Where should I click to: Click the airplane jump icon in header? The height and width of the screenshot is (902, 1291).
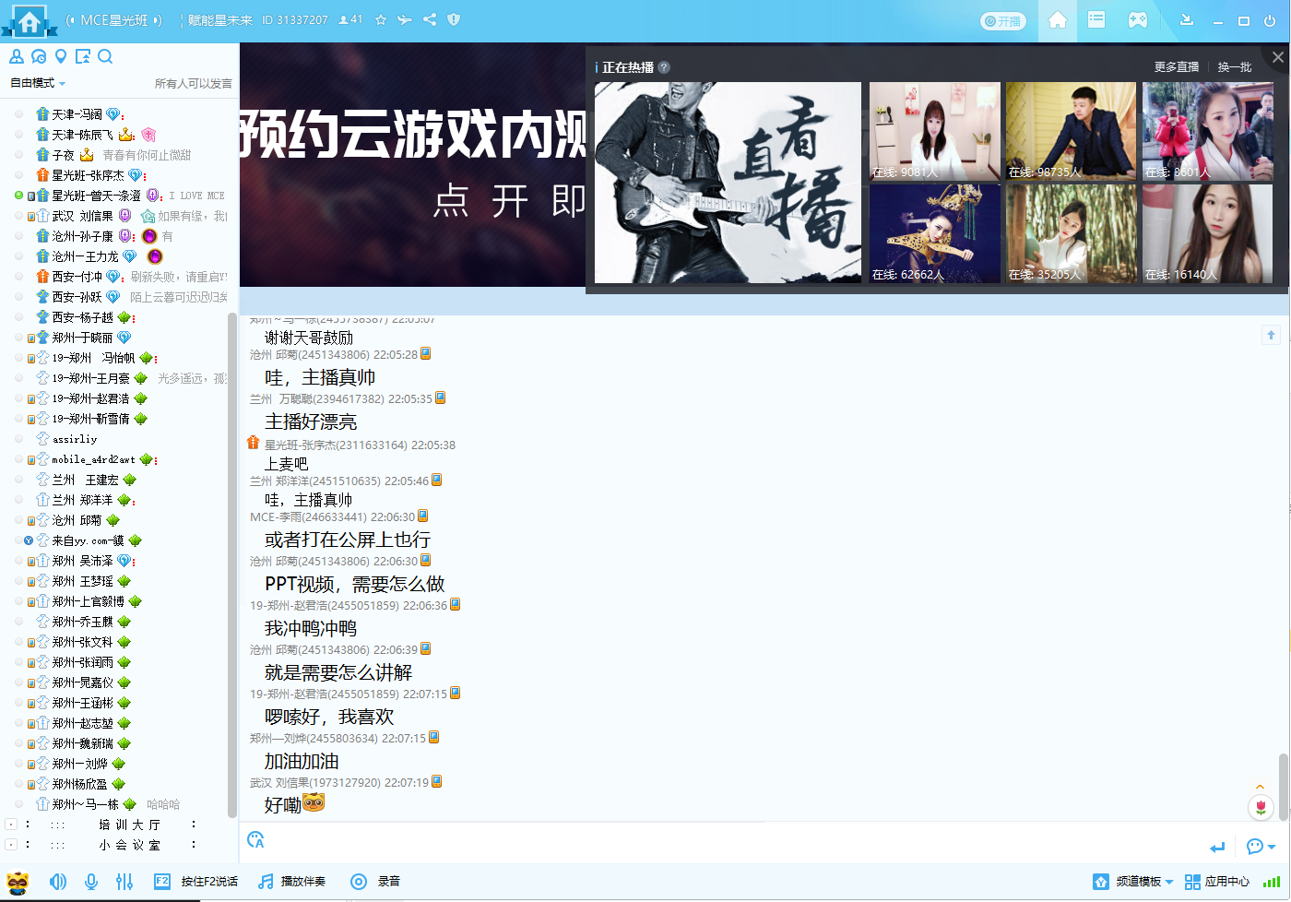[x=405, y=19]
